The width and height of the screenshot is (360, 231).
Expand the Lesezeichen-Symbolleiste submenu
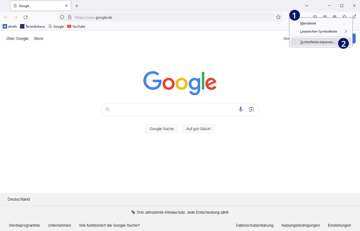click(x=321, y=31)
